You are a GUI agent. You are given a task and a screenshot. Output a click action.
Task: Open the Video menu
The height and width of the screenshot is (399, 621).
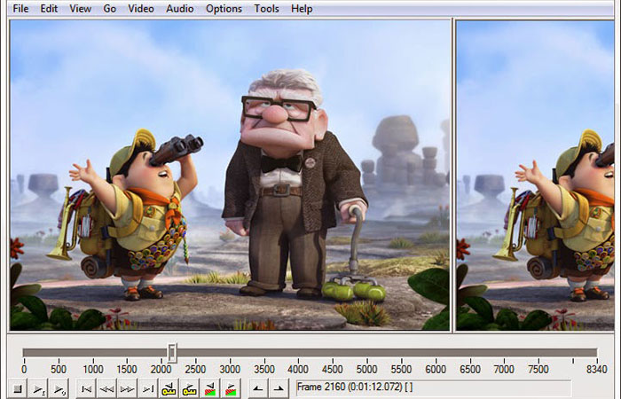pyautogui.click(x=140, y=8)
